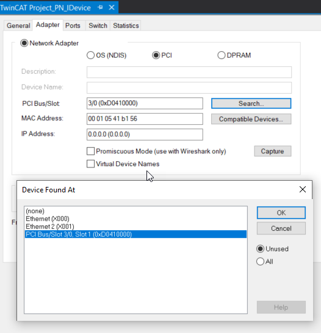Click the Description input field
The height and width of the screenshot is (333, 321).
click(x=189, y=72)
